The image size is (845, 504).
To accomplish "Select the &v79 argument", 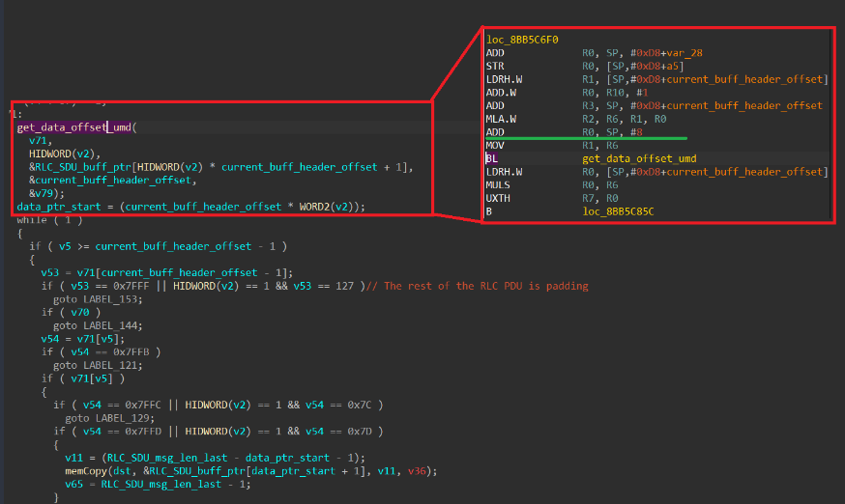I will click(x=43, y=193).
